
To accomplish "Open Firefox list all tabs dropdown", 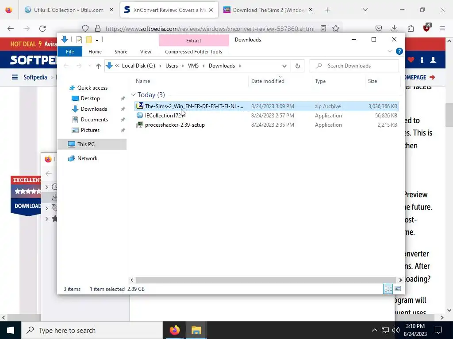I will point(365,10).
